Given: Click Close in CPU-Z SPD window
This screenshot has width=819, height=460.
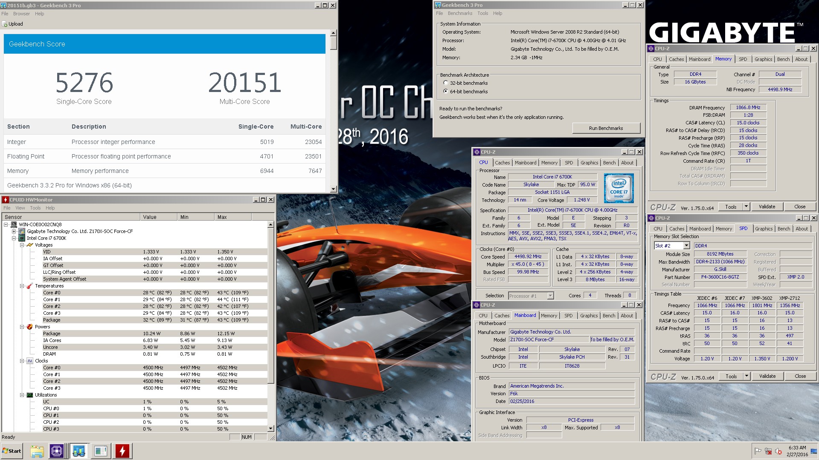Looking at the screenshot, I should 800,376.
